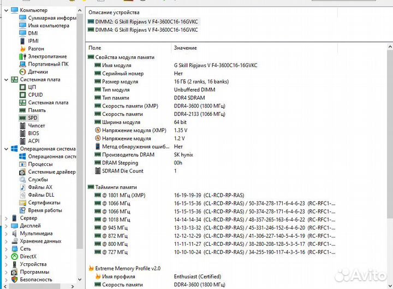Click the tree panel scroll right arrow

[73, 286]
